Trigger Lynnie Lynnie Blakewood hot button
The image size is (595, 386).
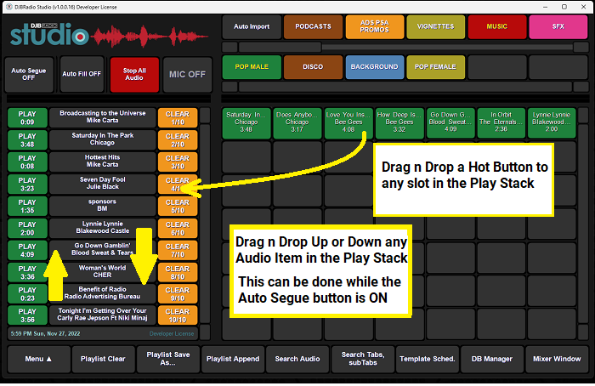552,123
